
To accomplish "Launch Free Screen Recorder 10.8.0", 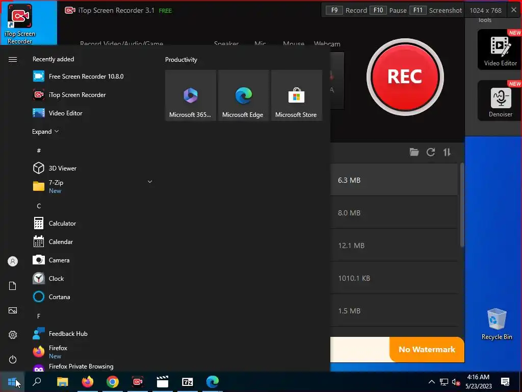I will pyautogui.click(x=93, y=77).
